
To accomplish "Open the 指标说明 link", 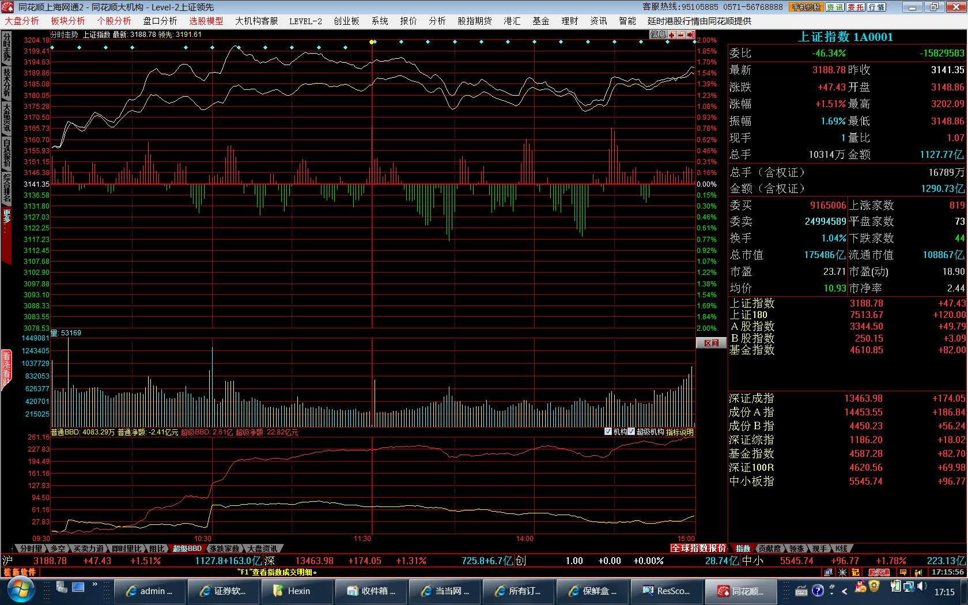I will pos(680,432).
